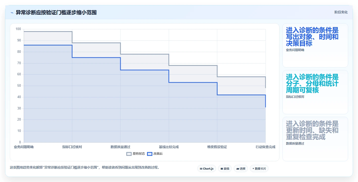358x182 pixels.
Task: Select the 数据质量通过 card on the right
Action: [315, 139]
